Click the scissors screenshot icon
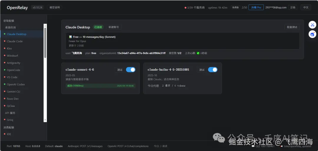 tap(312, 25)
